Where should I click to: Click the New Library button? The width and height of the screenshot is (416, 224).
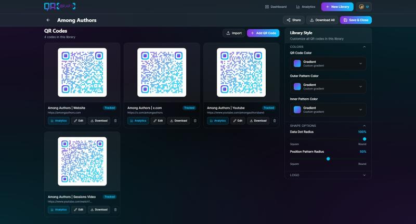(x=337, y=7)
